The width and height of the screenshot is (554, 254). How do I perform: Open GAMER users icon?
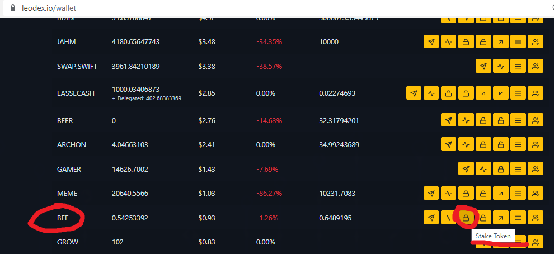coord(536,169)
